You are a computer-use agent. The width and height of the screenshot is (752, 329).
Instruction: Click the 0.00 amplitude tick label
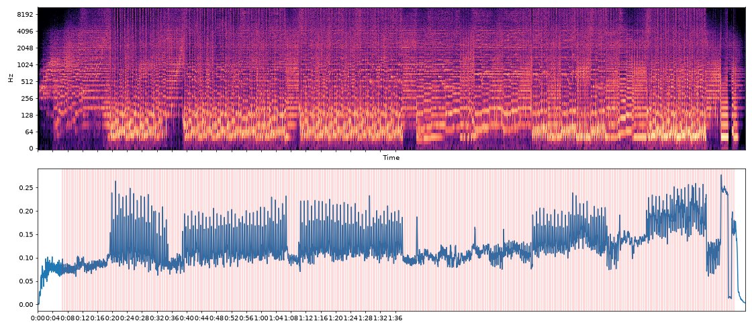(x=26, y=305)
